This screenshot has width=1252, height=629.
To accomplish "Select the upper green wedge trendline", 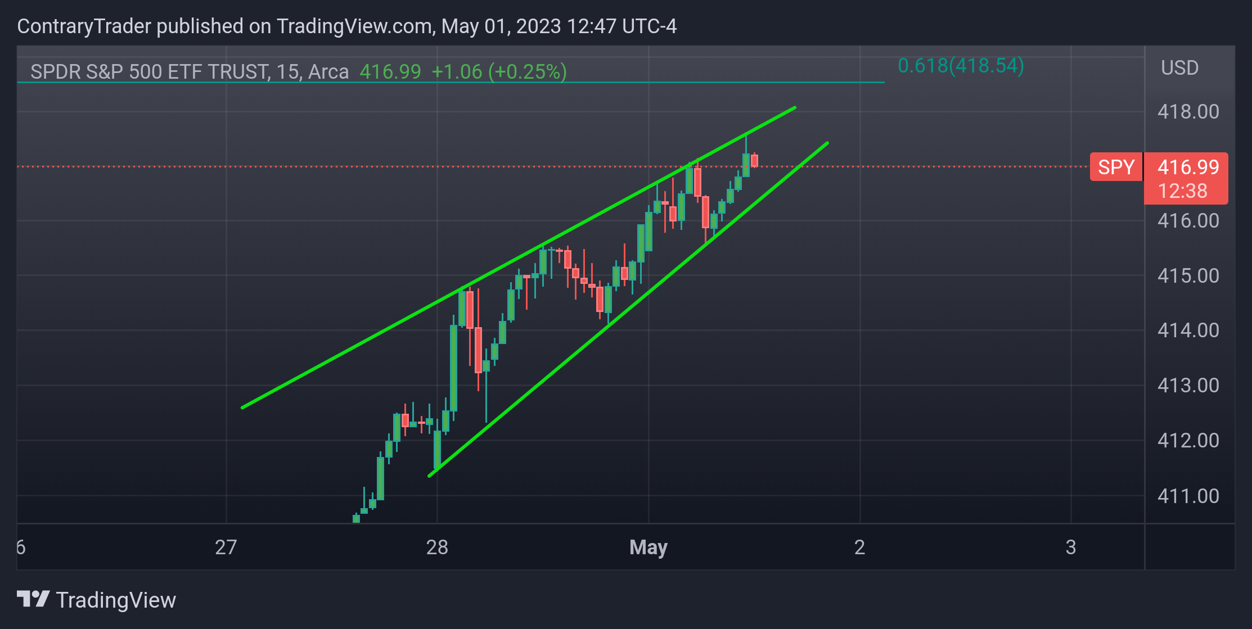I will 518,257.
